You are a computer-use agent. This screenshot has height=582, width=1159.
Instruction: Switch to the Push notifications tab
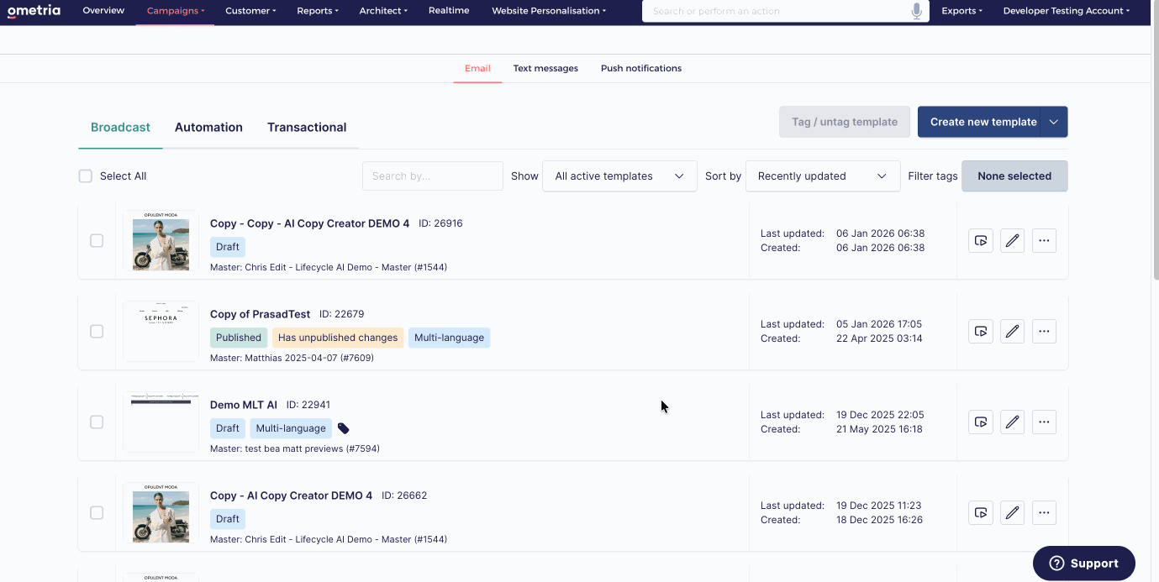point(641,68)
